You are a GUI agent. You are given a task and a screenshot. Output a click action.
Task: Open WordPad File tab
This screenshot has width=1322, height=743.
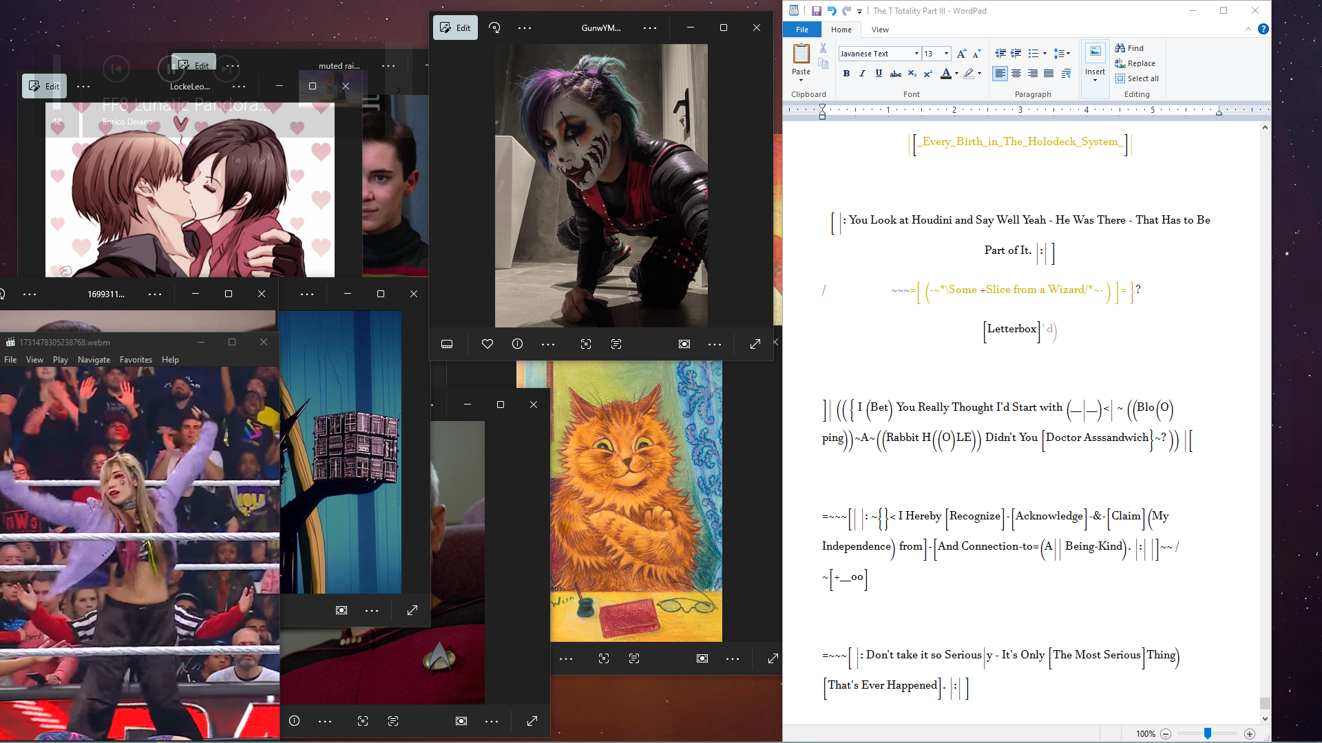[802, 30]
